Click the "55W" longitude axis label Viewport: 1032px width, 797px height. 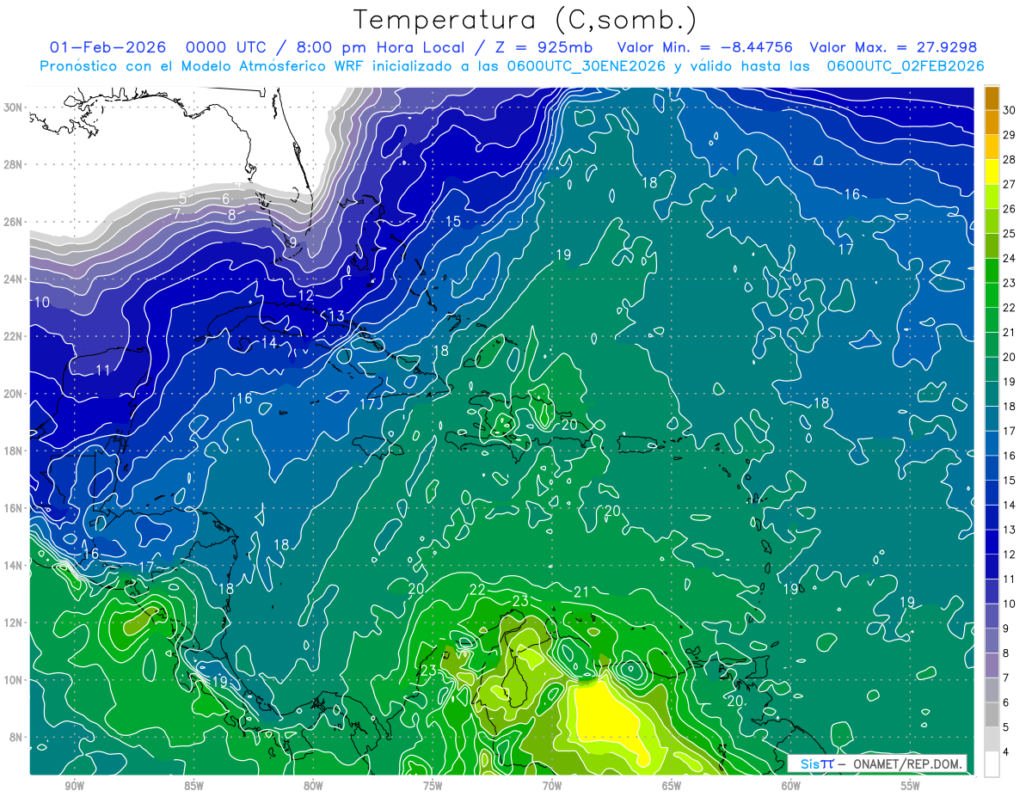coord(911,786)
